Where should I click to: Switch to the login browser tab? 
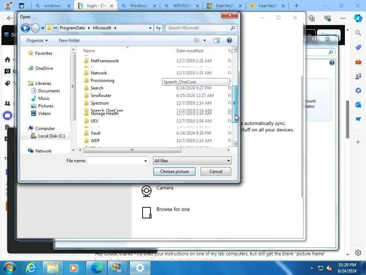96,6
